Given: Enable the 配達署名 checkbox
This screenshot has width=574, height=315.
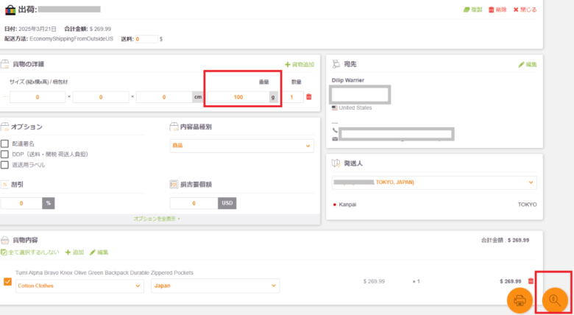Looking at the screenshot, I should [5, 144].
